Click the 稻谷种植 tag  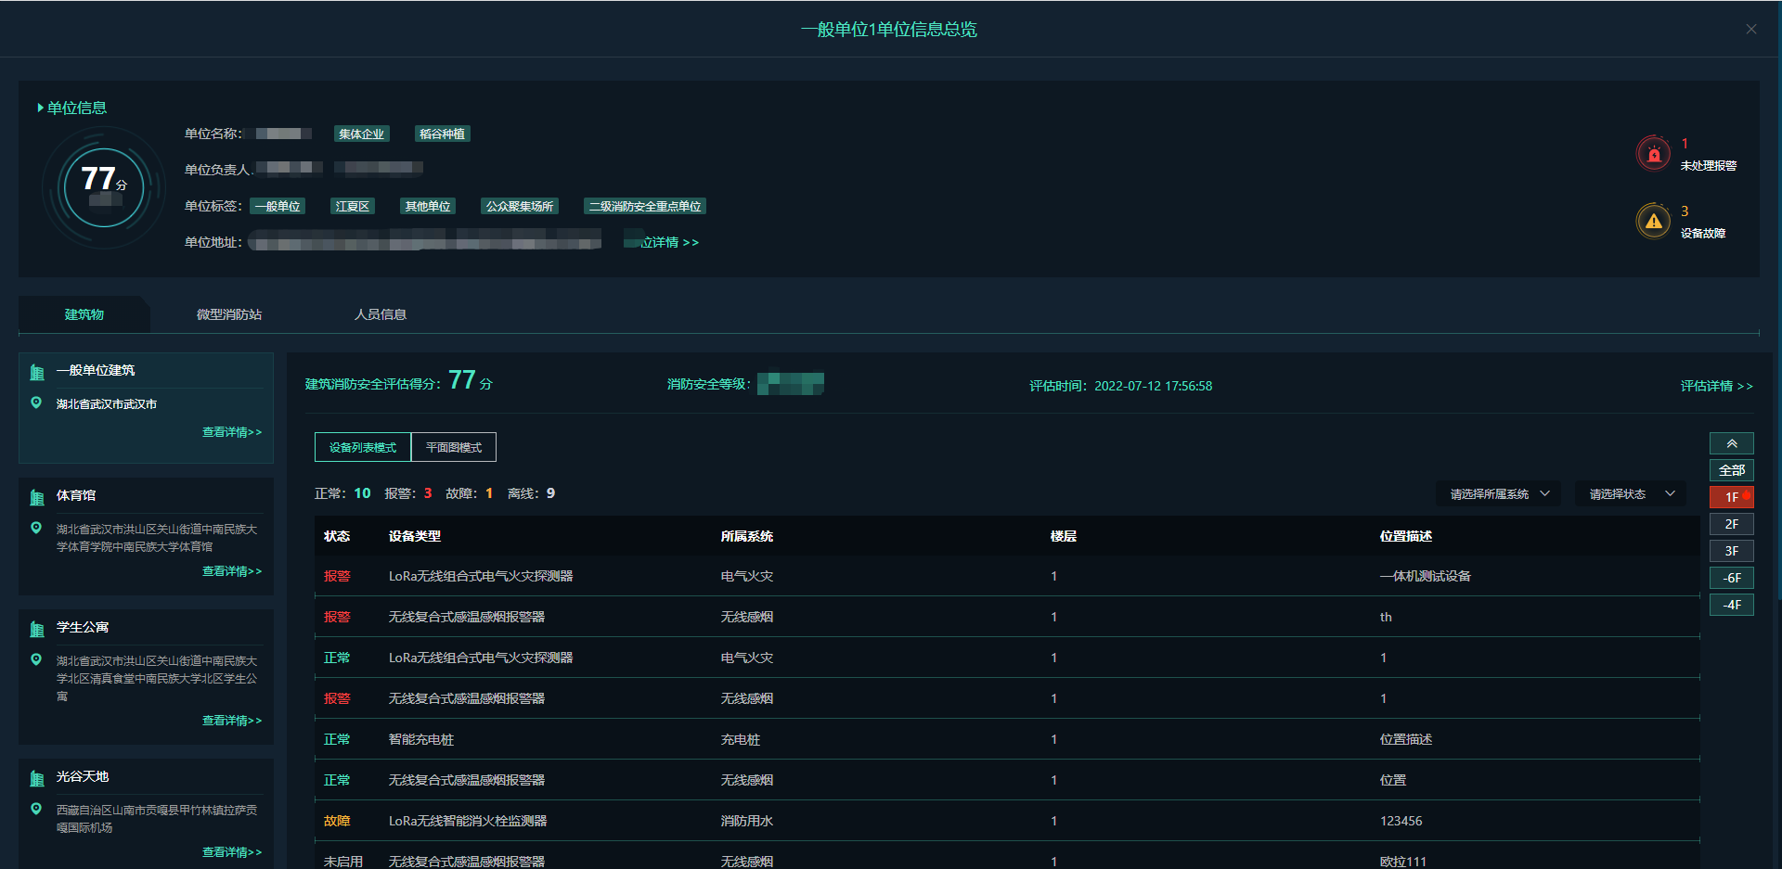pos(442,134)
